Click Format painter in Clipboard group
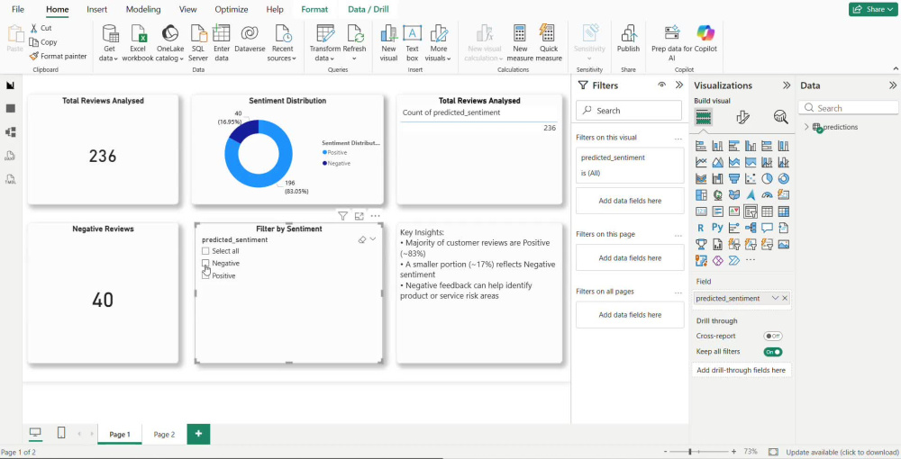Viewport: 901px width, 459px height. (58, 56)
